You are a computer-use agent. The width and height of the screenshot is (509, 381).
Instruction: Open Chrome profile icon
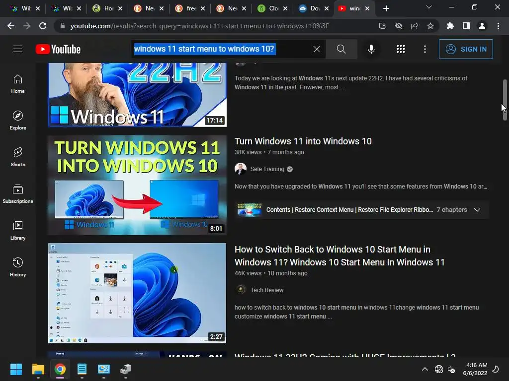482,26
